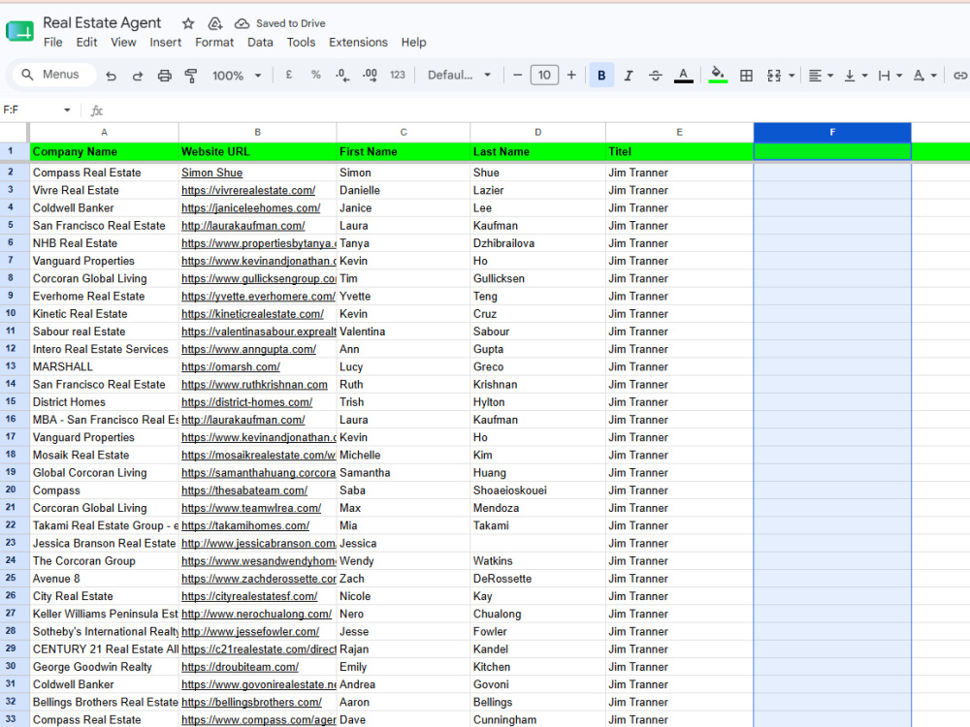970x727 pixels.
Task: Open the View menu
Action: click(x=123, y=42)
